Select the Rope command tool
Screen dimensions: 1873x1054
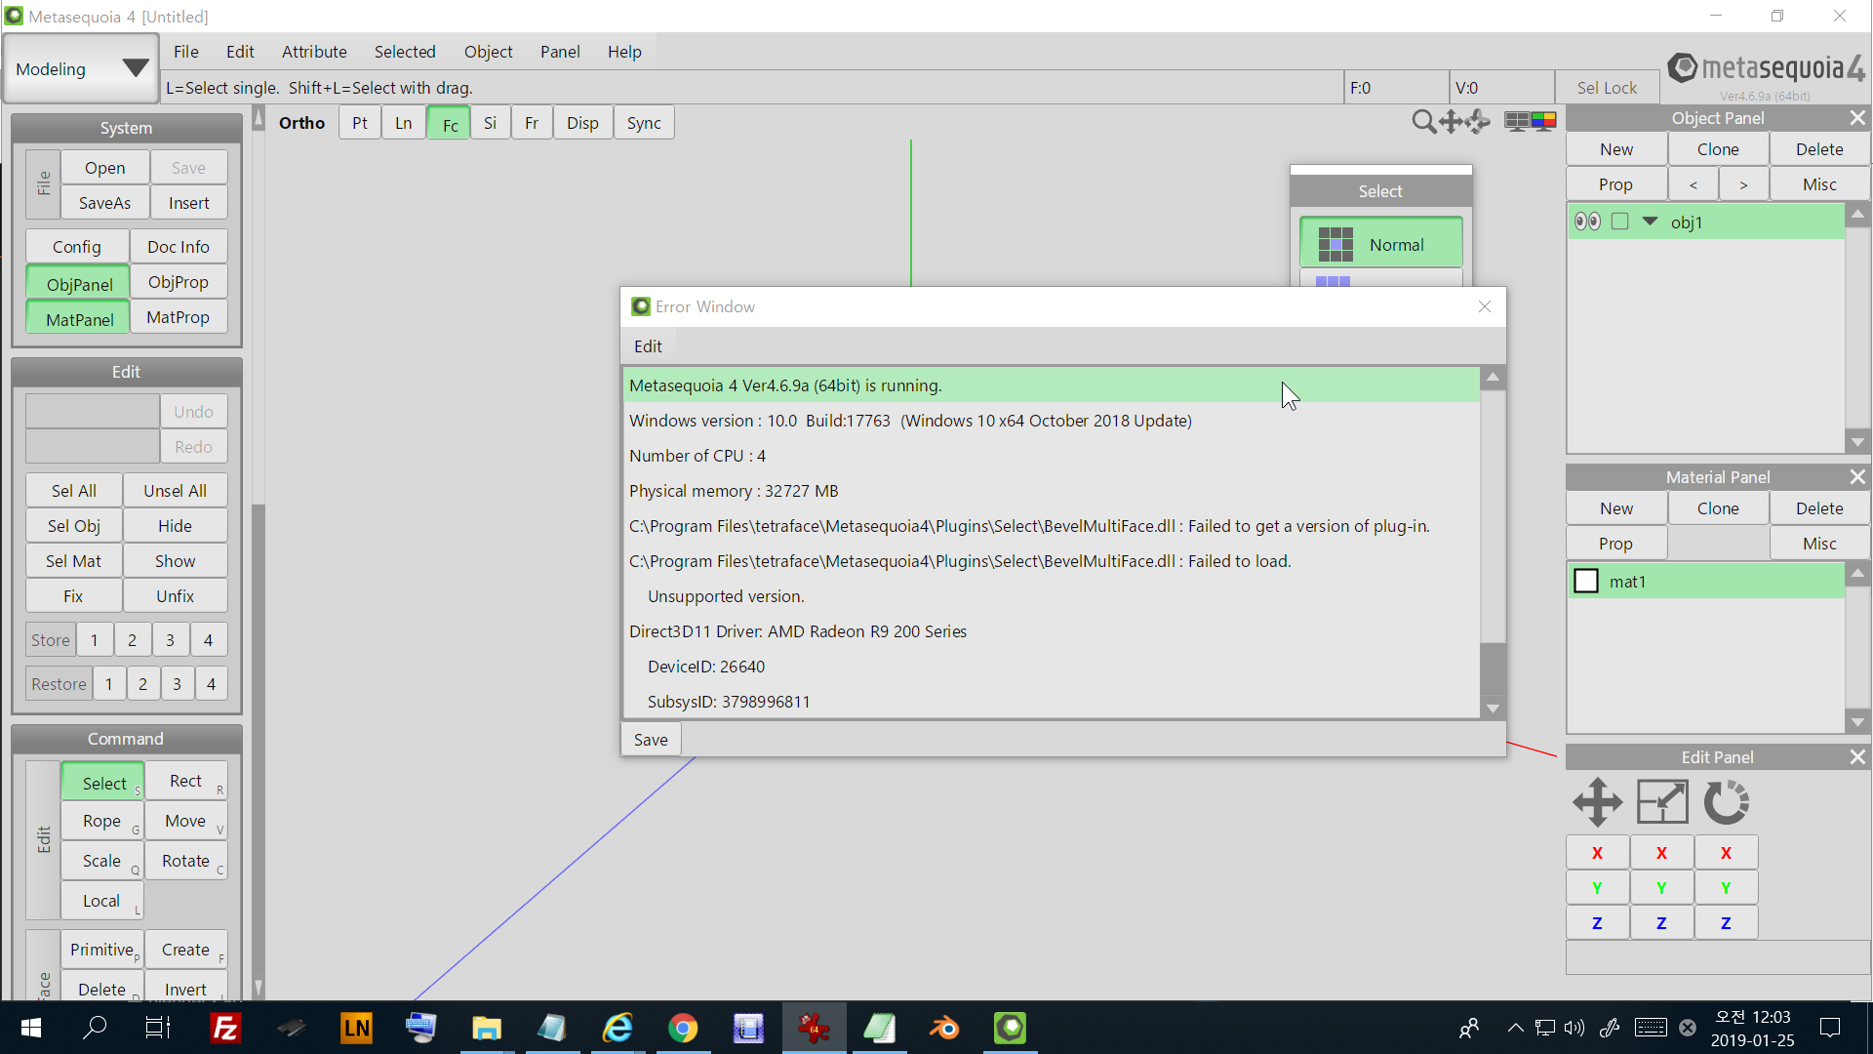102,821
